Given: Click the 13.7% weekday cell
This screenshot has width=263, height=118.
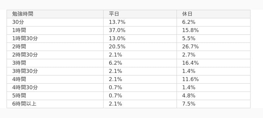Looking at the screenshot, I should [140, 22].
